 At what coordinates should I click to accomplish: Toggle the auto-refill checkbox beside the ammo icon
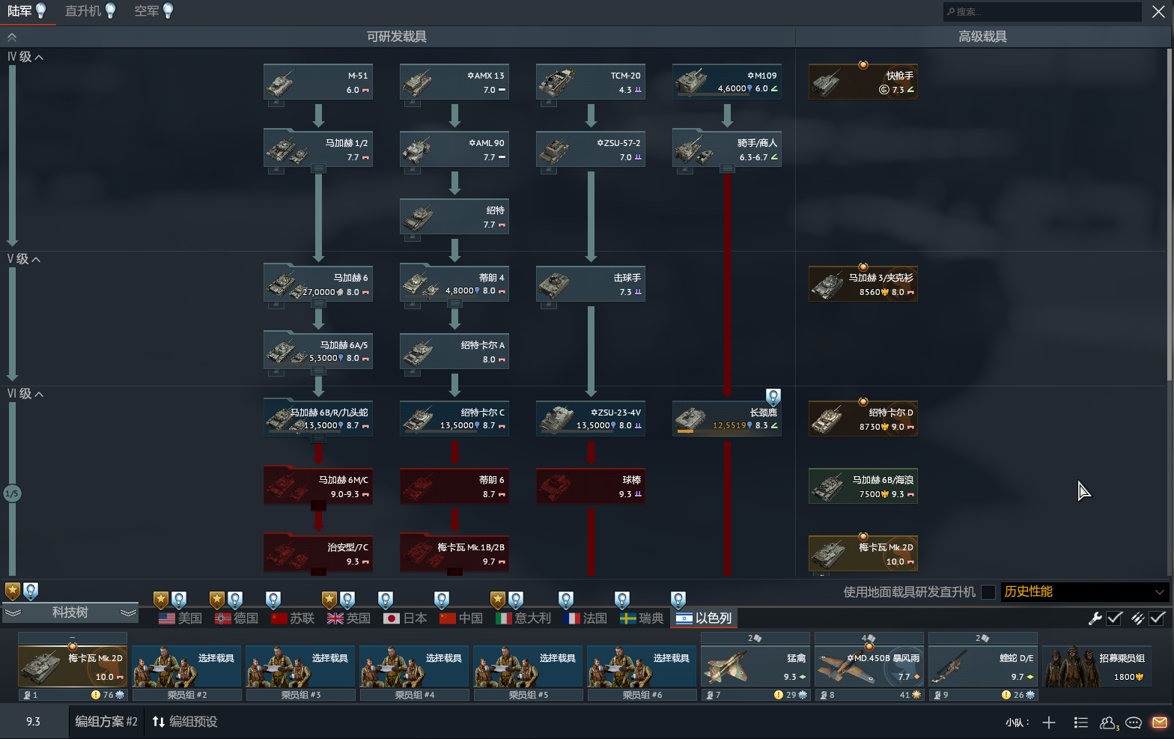coord(1158,618)
